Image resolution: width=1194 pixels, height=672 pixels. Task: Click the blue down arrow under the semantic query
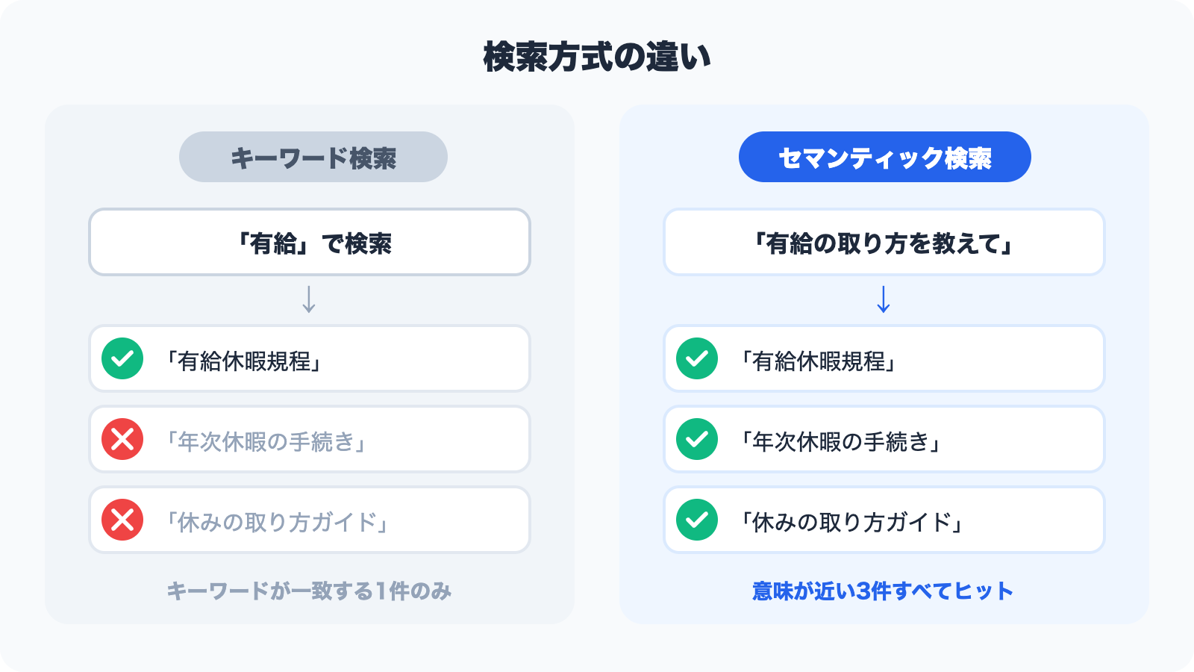(884, 299)
